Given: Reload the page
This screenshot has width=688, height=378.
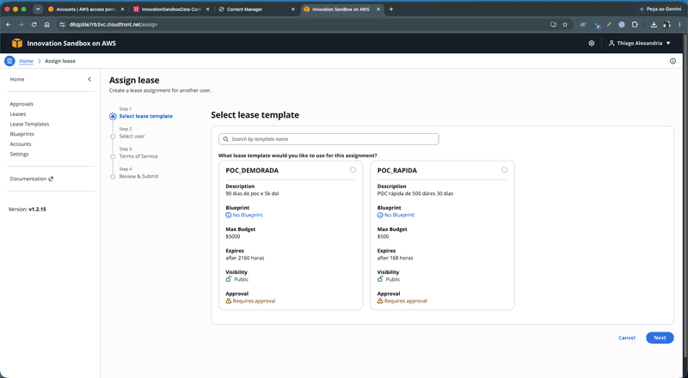Looking at the screenshot, I should coord(34,25).
